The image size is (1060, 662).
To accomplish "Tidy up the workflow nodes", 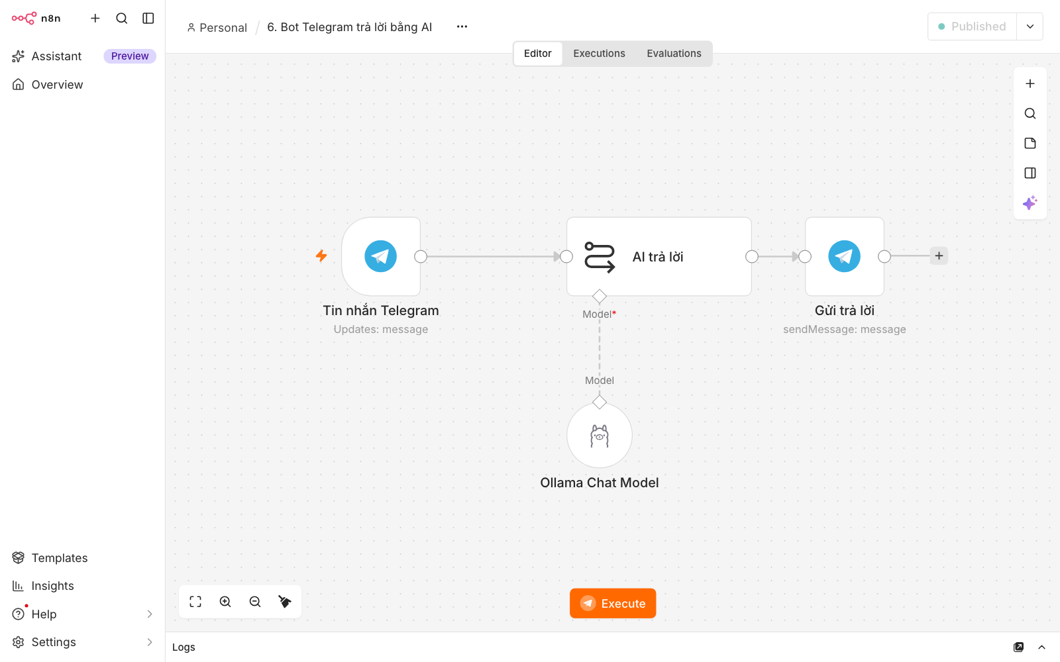I will [x=285, y=602].
